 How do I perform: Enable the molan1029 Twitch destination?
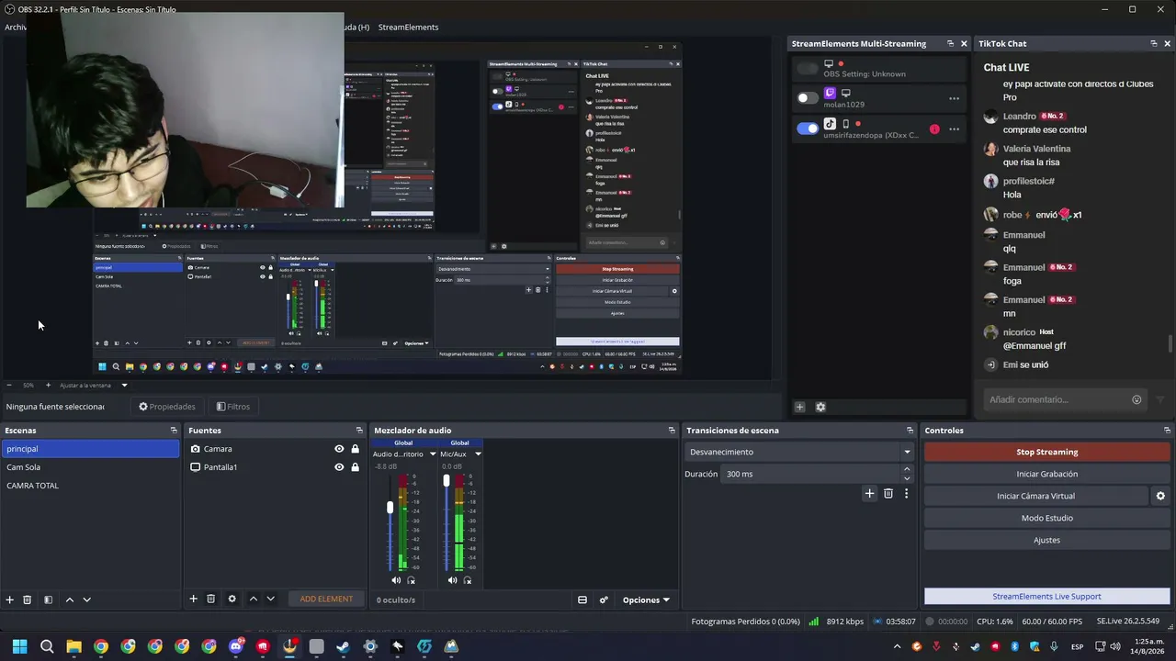808,98
